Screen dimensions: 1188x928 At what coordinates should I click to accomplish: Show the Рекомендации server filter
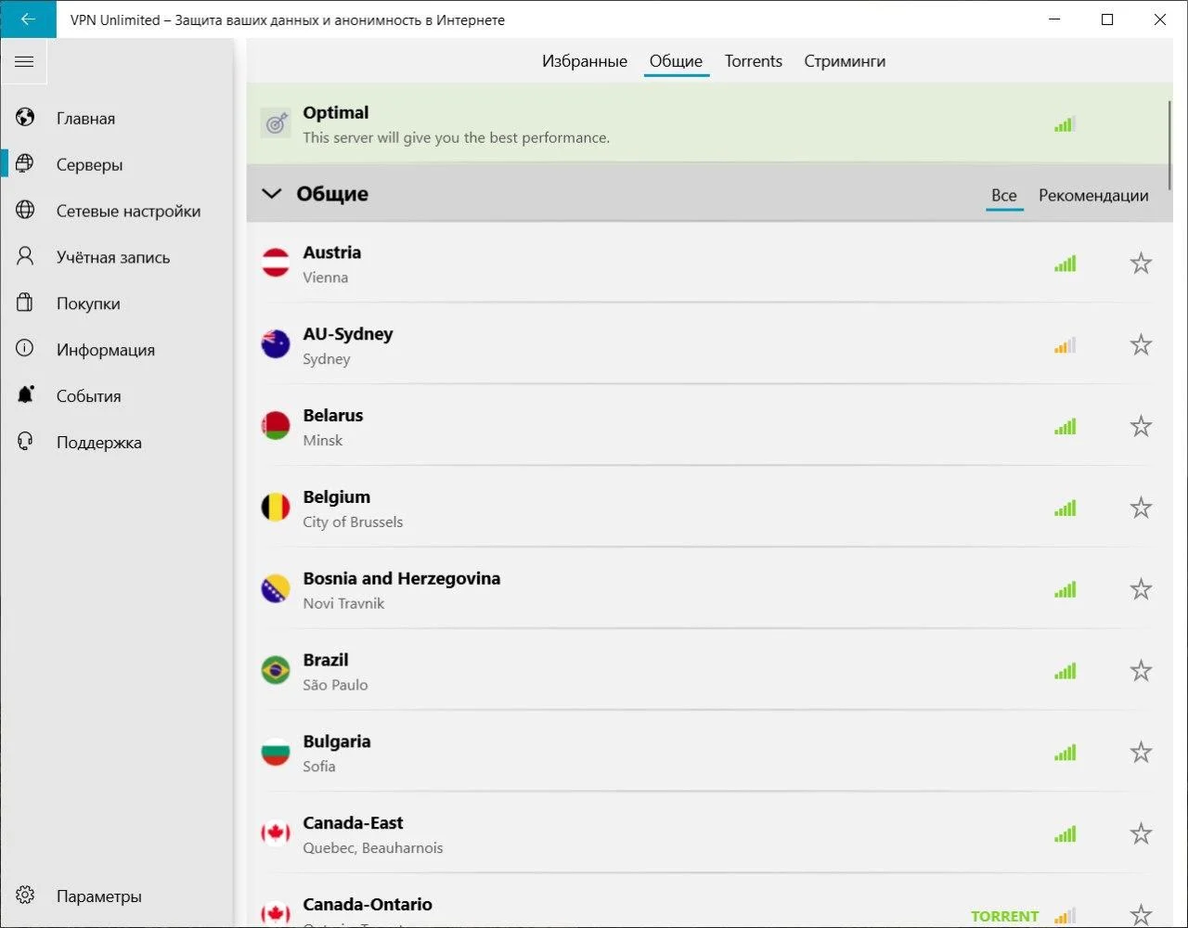[1093, 196]
